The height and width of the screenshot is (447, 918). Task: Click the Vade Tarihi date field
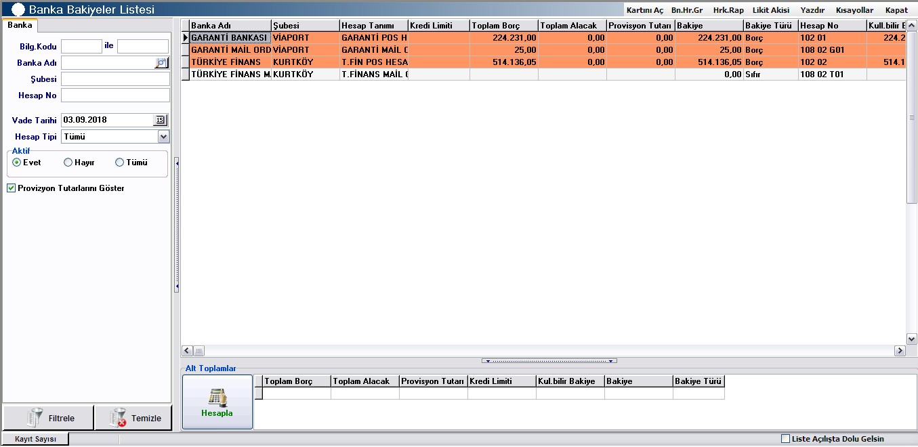coord(107,120)
